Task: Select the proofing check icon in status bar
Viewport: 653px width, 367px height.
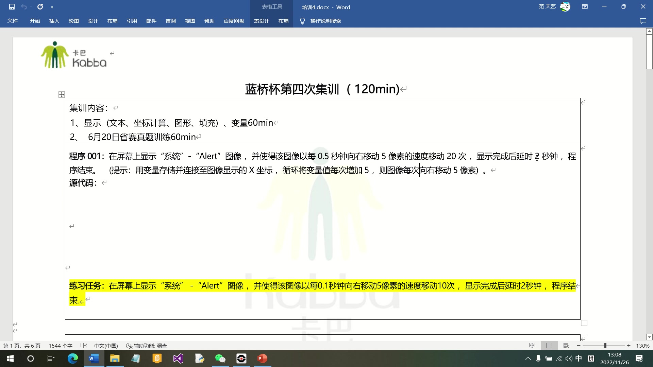Action: click(x=84, y=346)
